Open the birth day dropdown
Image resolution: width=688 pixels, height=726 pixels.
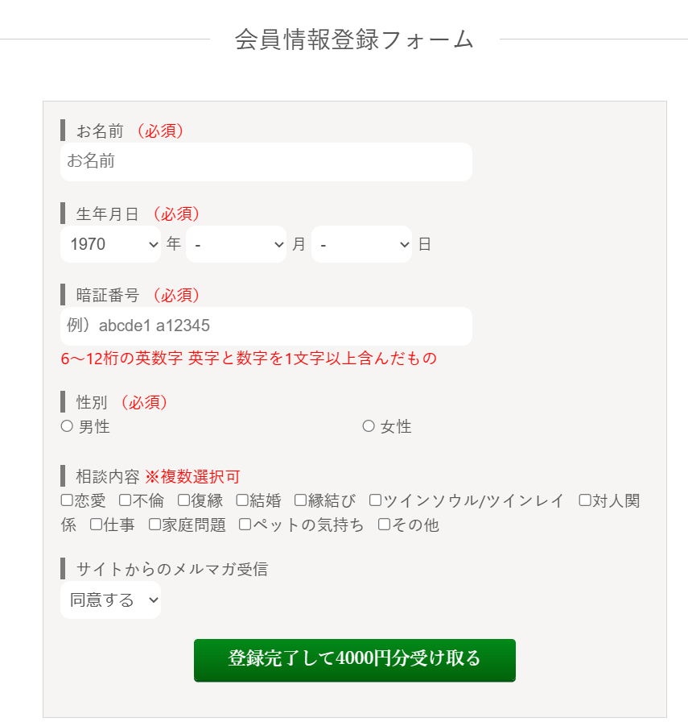[x=361, y=244]
